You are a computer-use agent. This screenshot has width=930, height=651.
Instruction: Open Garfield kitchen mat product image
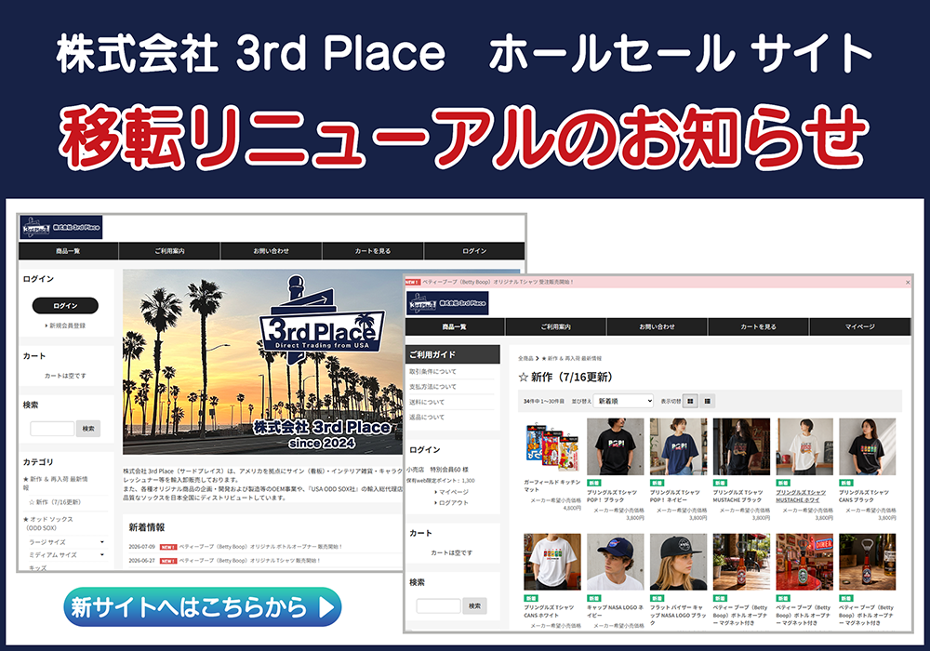coord(552,446)
